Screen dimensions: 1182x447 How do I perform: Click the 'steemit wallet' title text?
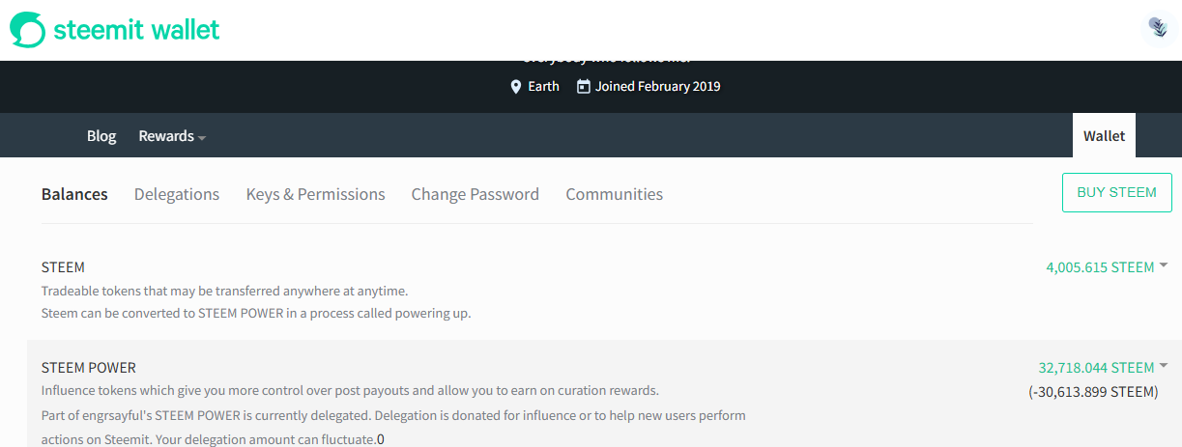click(x=137, y=29)
